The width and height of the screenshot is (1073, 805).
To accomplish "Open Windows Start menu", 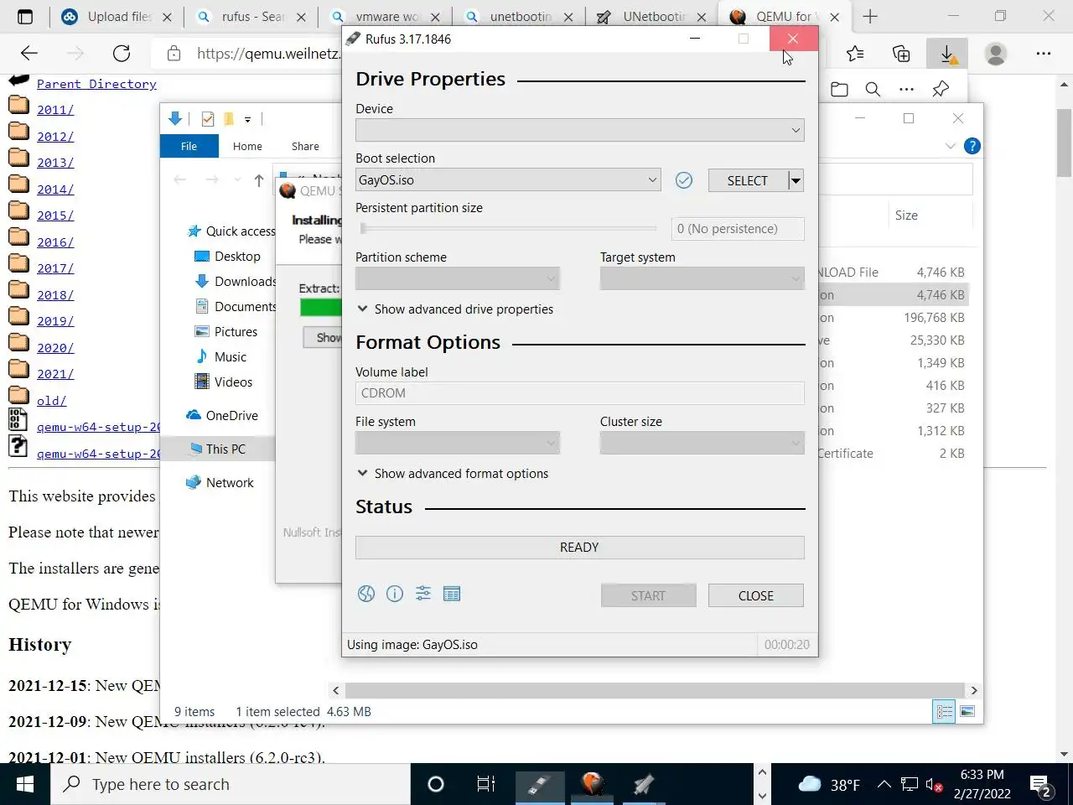I will 25,784.
